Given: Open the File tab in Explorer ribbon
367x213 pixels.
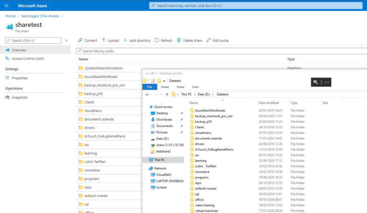Looking at the screenshot, I should click(150, 87).
